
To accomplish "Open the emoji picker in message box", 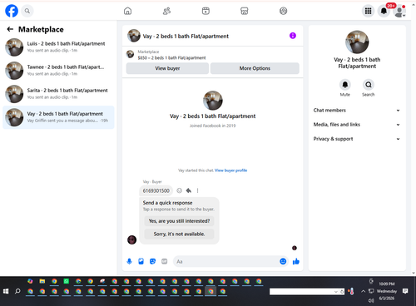I will (x=283, y=261).
